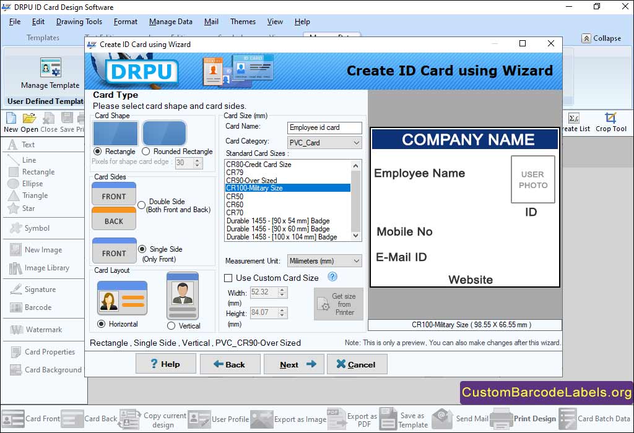The width and height of the screenshot is (634, 433).
Task: Click Send Mail in bottom bar
Action: (460, 419)
